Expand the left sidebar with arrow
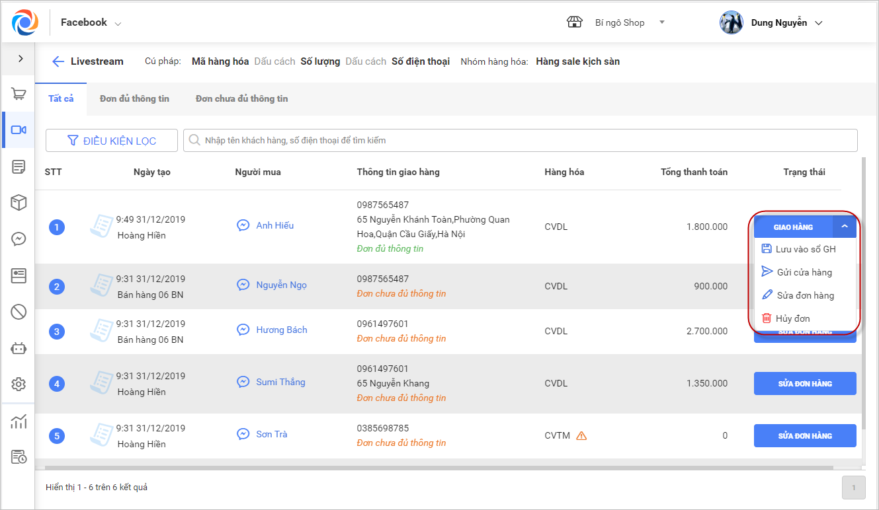 21,59
